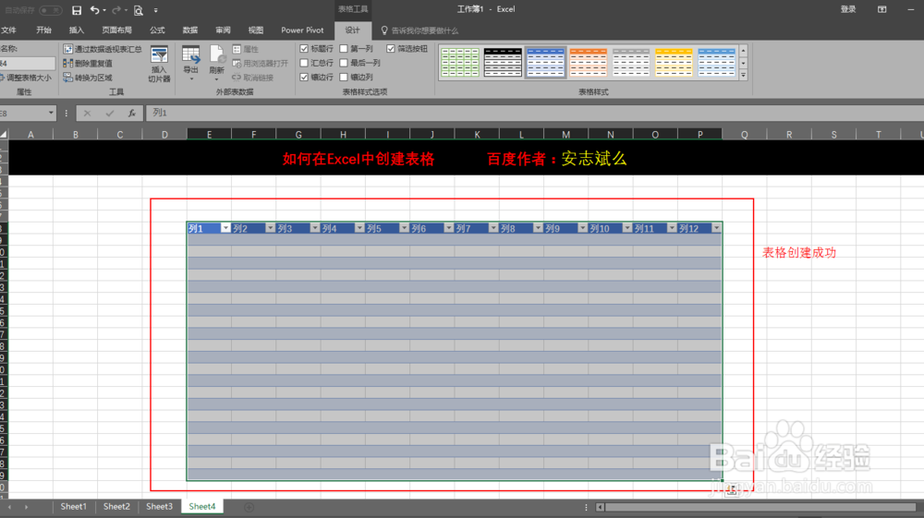Switch to the 公式 ribbon tab

(x=157, y=30)
